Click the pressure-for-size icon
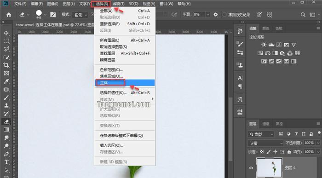Viewport: 322px width, 178px height. (259, 15)
